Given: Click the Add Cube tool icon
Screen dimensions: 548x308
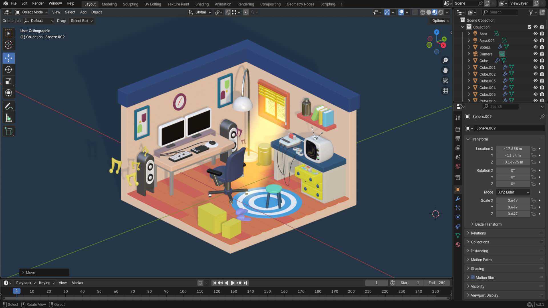Looking at the screenshot, I should tap(9, 131).
